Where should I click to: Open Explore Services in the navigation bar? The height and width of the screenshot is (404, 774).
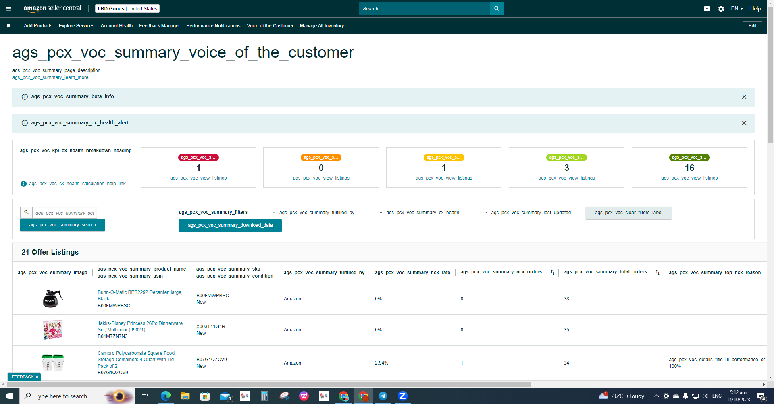76,26
